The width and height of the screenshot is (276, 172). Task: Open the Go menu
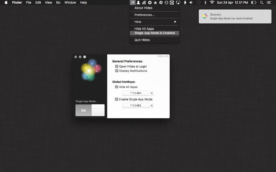pyautogui.click(x=58, y=2)
